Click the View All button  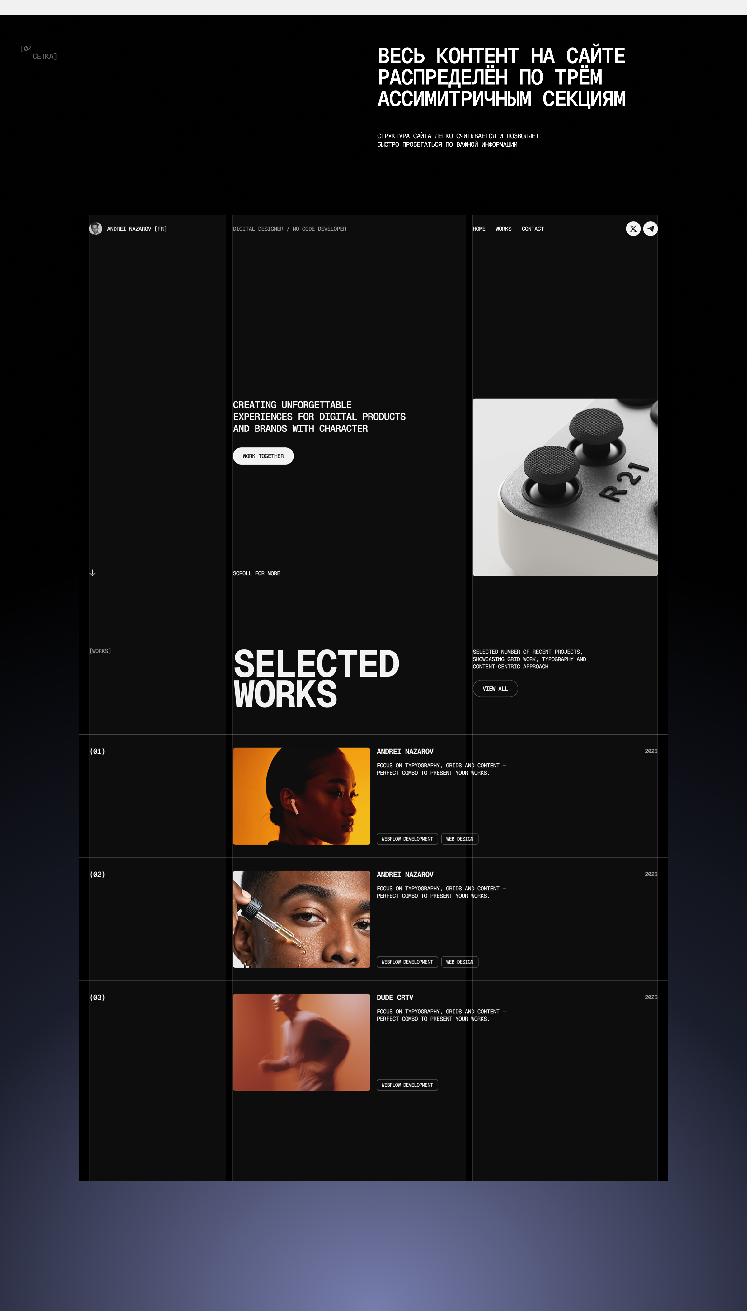click(495, 689)
